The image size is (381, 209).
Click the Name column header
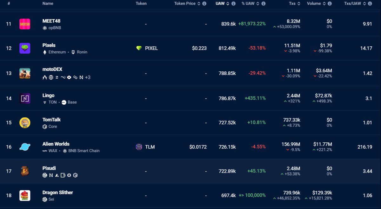click(48, 3)
